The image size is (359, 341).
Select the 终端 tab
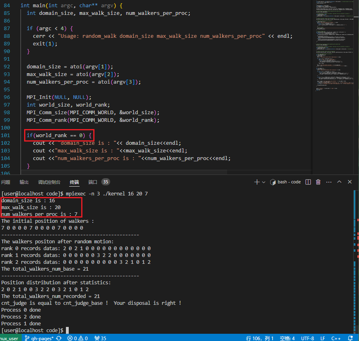point(74,182)
